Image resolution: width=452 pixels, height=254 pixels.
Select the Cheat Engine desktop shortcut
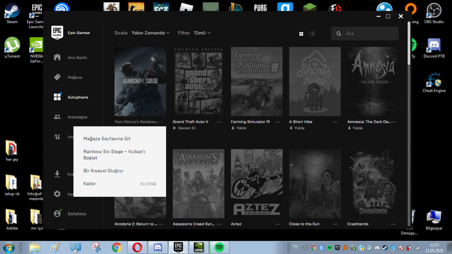point(434,82)
